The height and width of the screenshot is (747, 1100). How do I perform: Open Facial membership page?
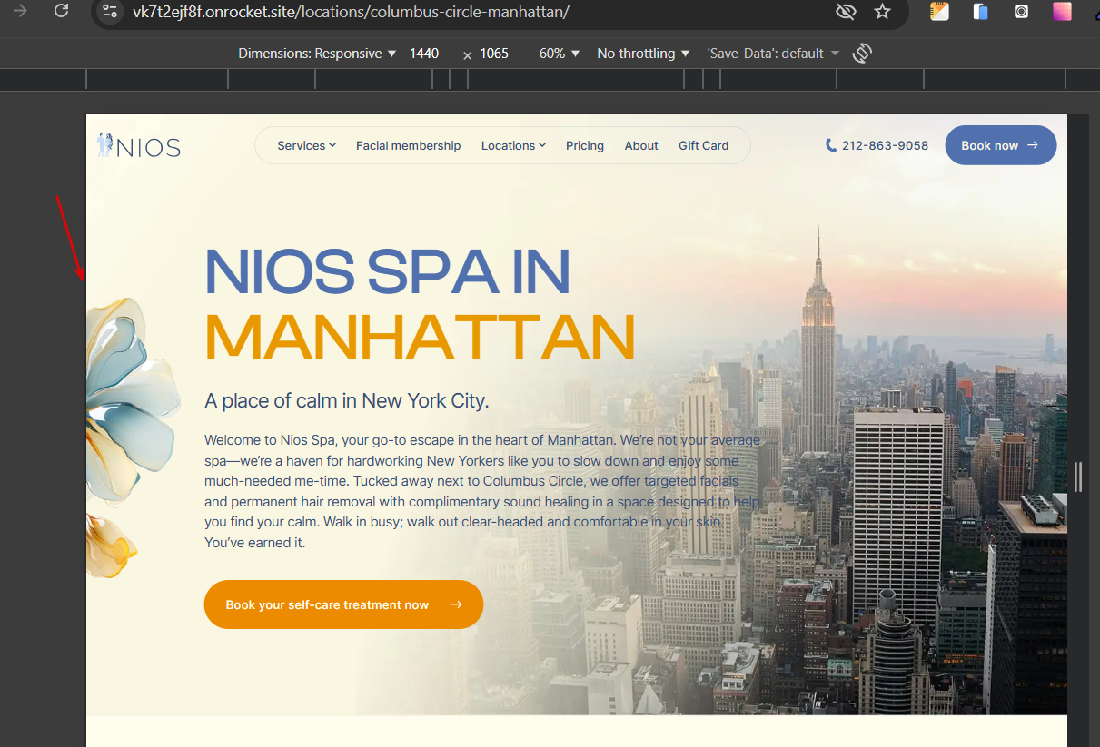click(x=409, y=145)
